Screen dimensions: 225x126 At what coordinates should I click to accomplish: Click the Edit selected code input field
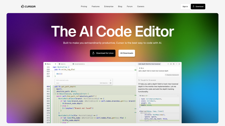[x=82, y=80]
